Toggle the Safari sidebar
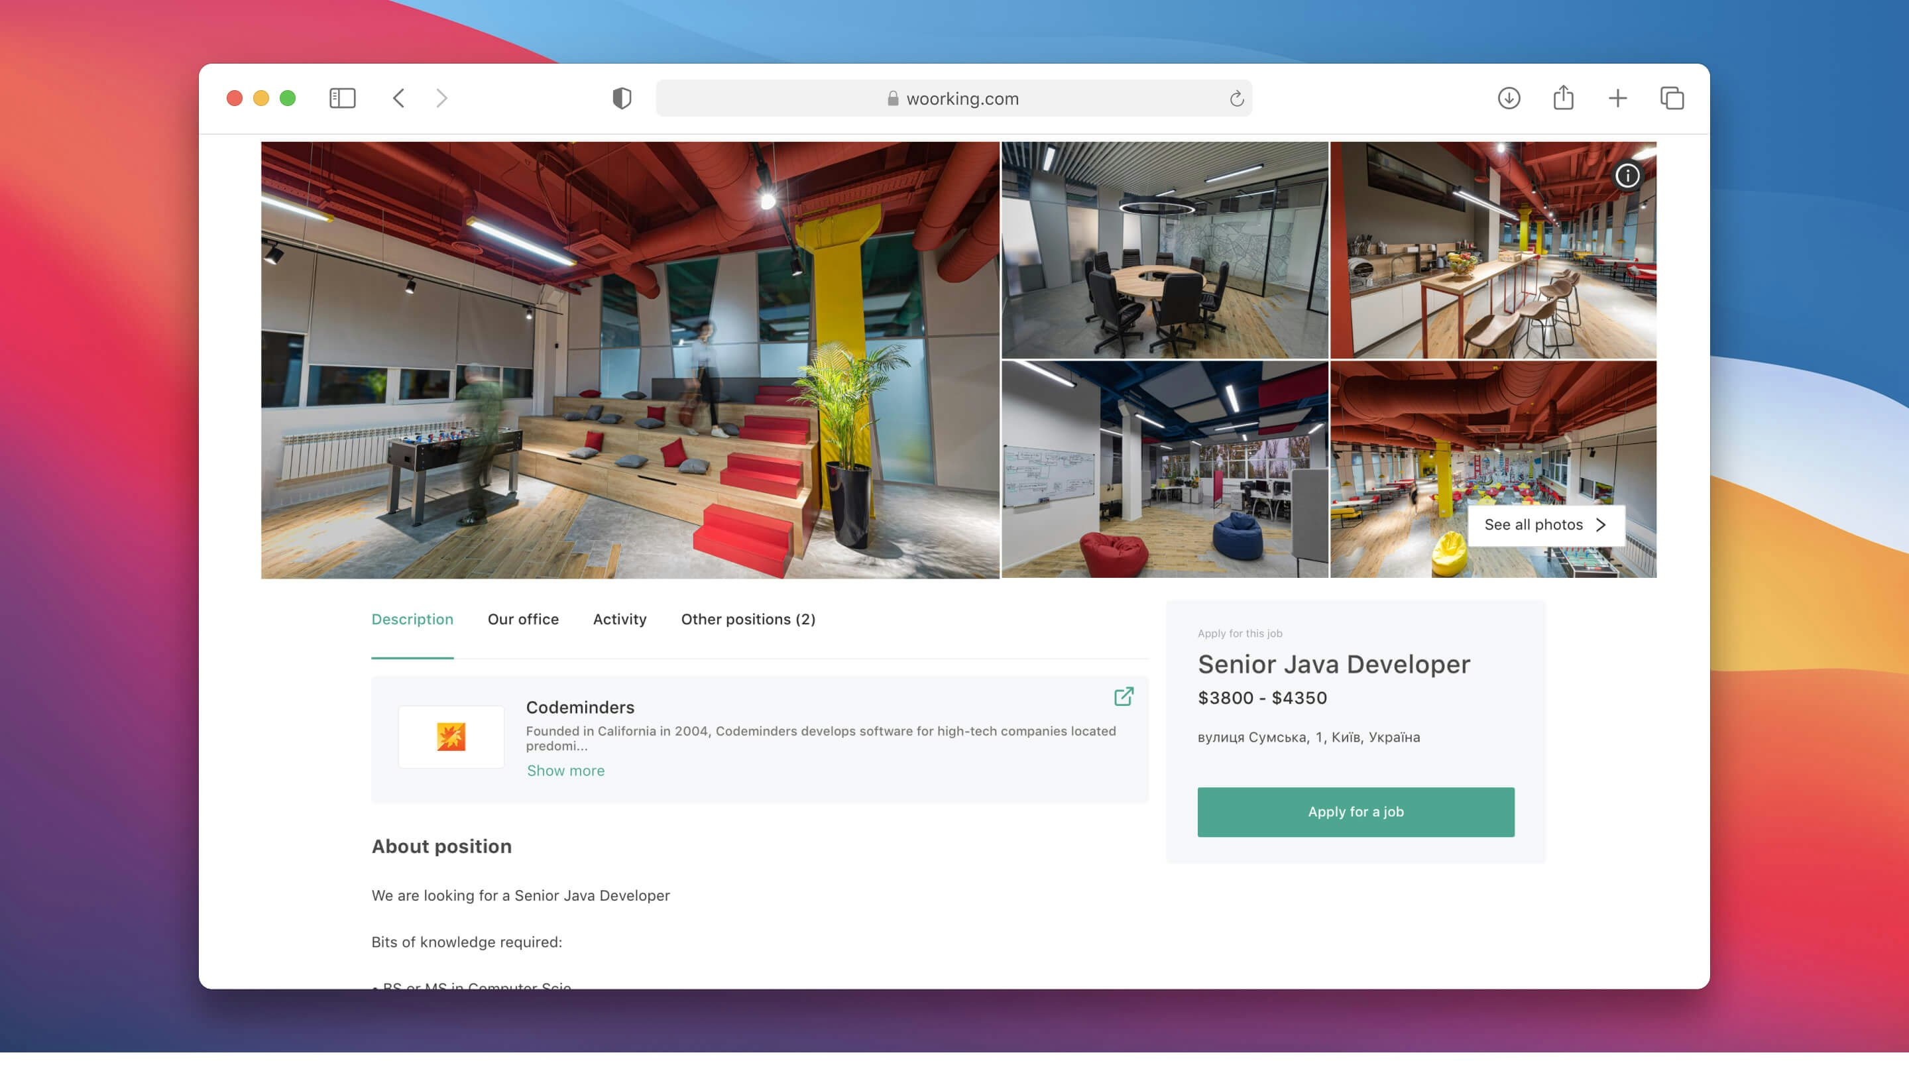This screenshot has width=1909, height=1069. [343, 99]
